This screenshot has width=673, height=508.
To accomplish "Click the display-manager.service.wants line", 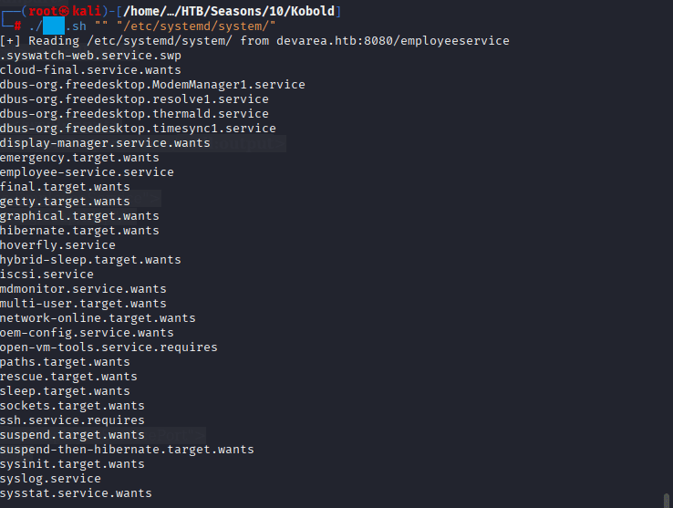I will tap(105, 142).
